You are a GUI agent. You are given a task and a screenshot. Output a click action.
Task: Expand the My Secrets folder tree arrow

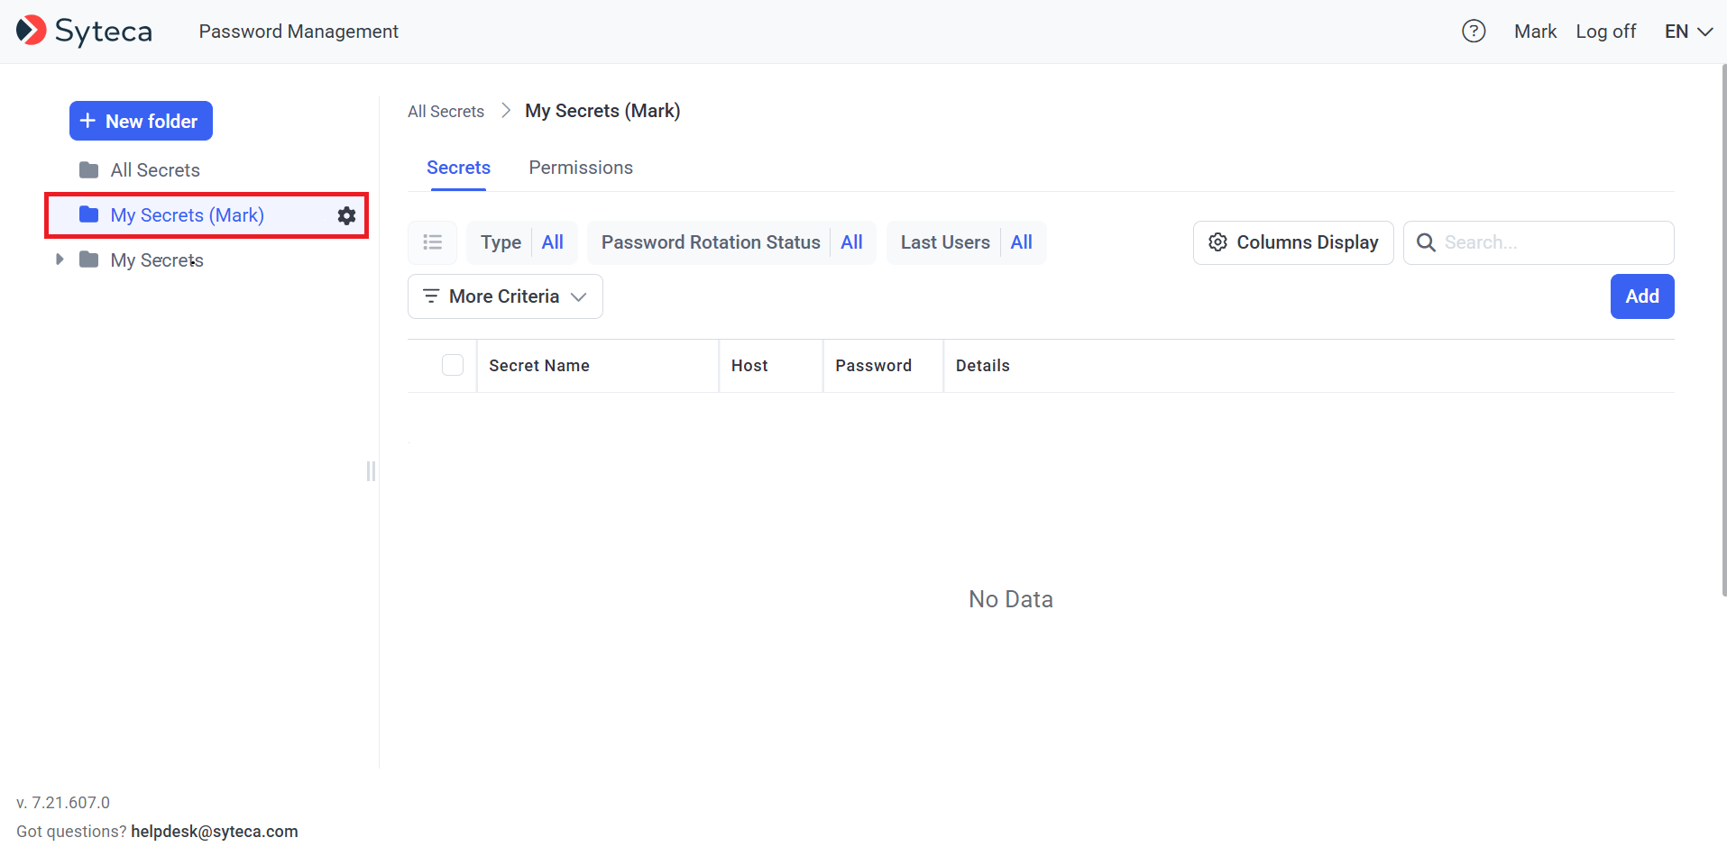pyautogui.click(x=60, y=260)
